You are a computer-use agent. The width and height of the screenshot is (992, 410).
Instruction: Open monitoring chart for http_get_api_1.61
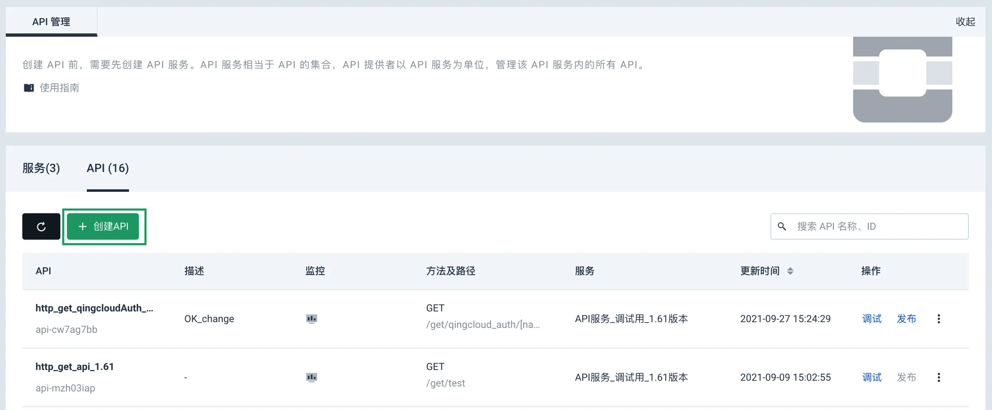point(312,377)
